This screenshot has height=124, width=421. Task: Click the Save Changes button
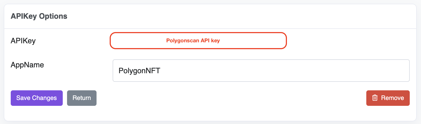[x=37, y=98]
